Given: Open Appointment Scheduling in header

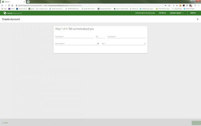Looking at the screenshot, I should pyautogui.click(x=145, y=13).
